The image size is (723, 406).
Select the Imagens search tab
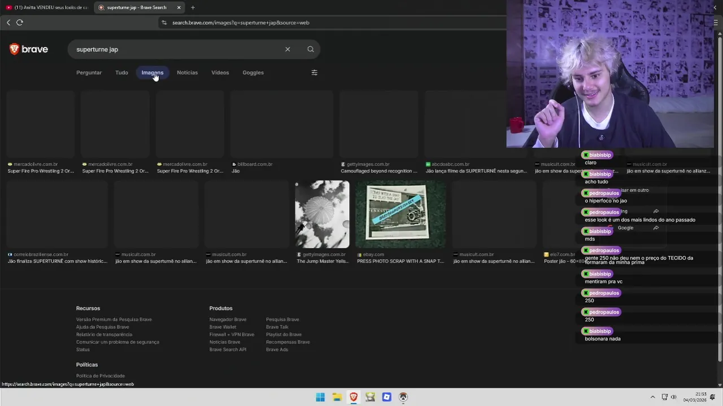(x=153, y=72)
